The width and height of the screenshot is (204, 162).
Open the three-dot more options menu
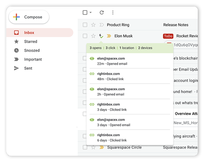113,12
